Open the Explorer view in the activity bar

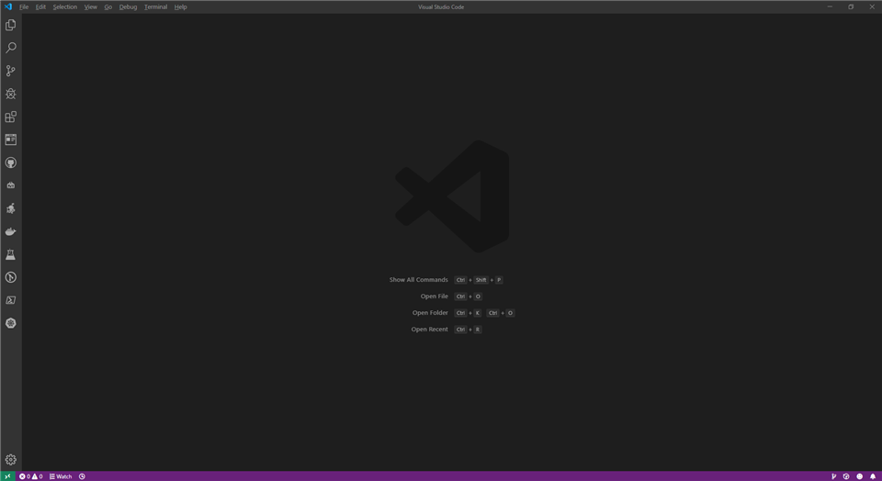pos(11,25)
